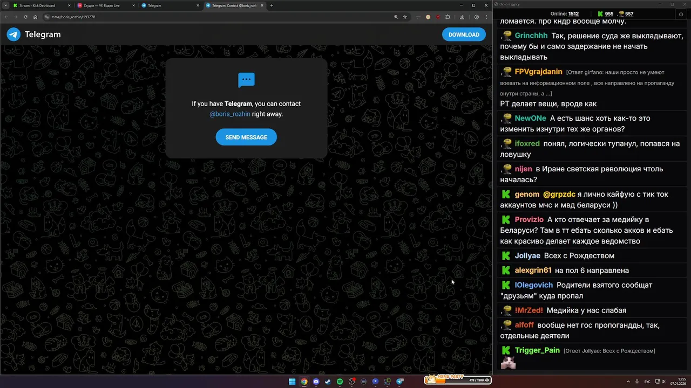Open the Extensions puzzle menu
Viewport: 691px width, 388px height.
448,17
